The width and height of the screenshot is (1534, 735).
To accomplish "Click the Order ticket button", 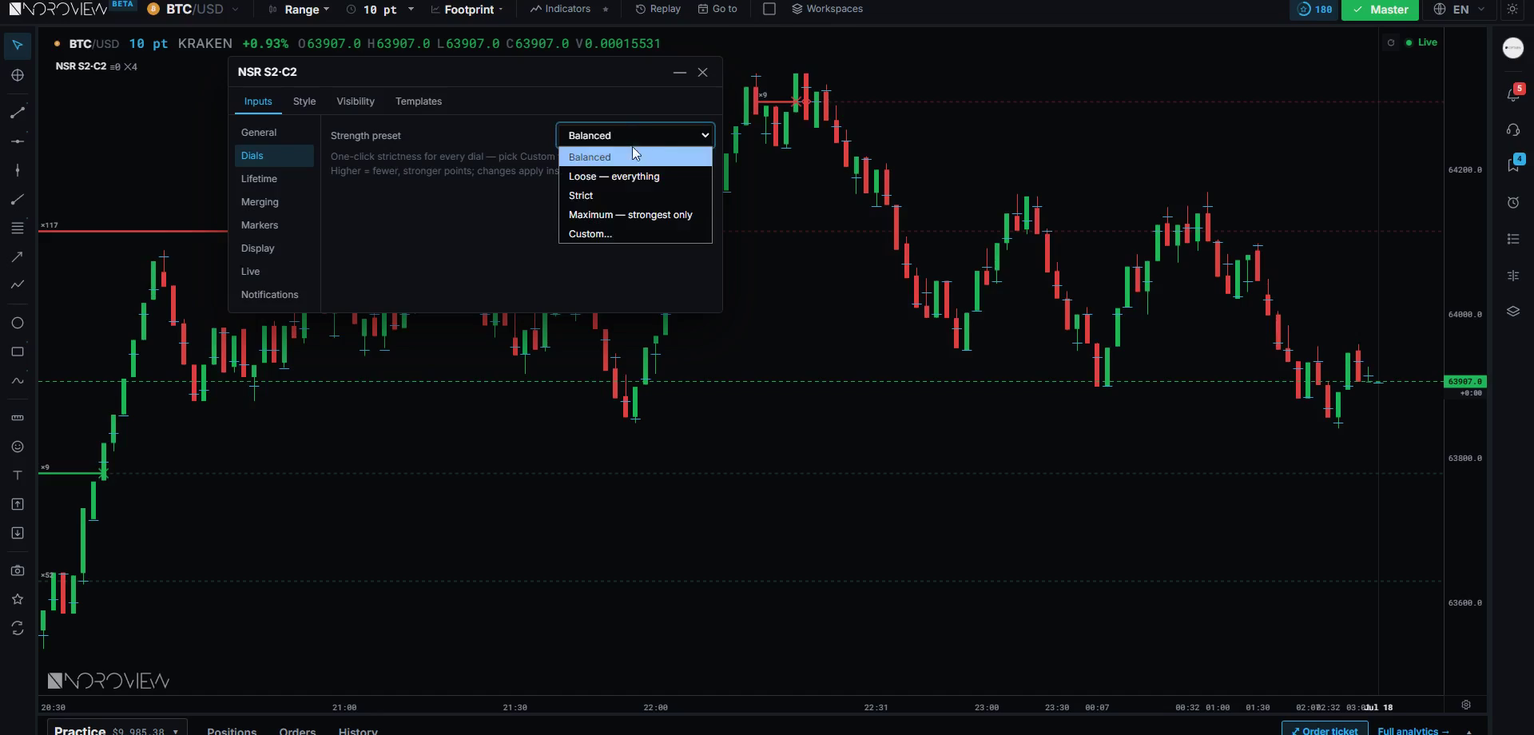I will pos(1325,729).
